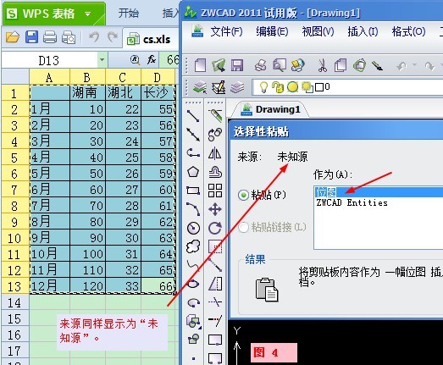Click cell containing 湖南
The image size is (443, 365).
87,93
